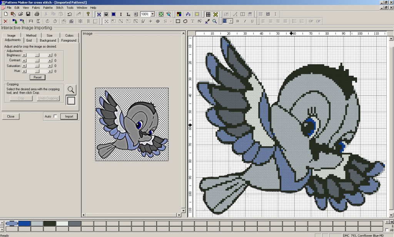Click the Import image icon in toolbar

tap(13, 14)
